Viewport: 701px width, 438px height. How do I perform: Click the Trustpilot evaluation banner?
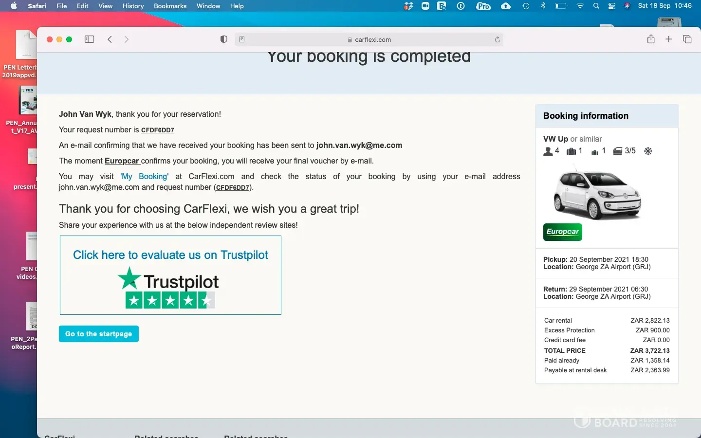(170, 275)
